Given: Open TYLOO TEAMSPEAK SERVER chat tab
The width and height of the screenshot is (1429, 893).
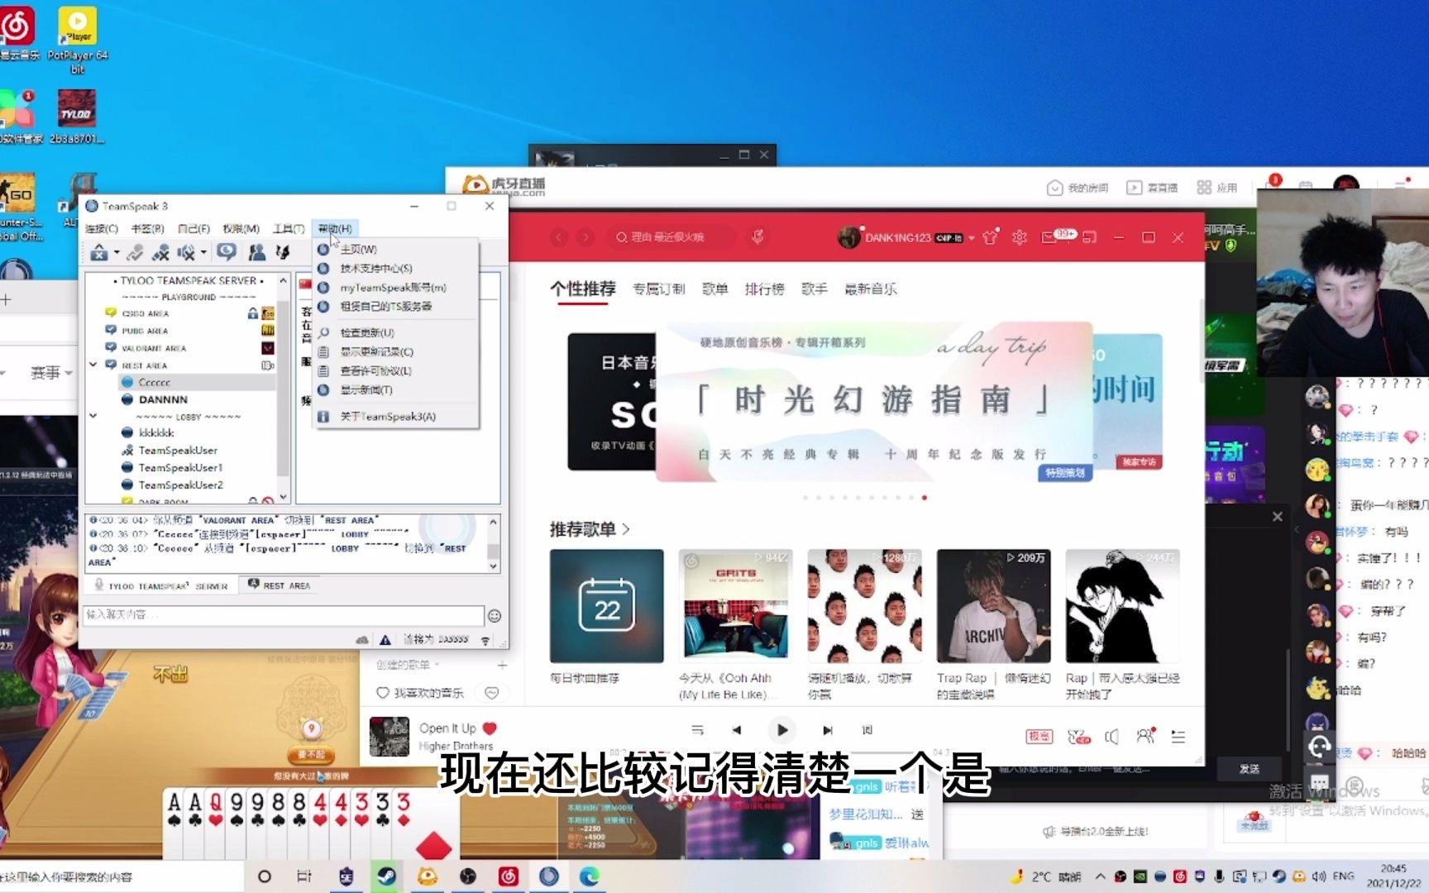Looking at the screenshot, I should click(161, 585).
